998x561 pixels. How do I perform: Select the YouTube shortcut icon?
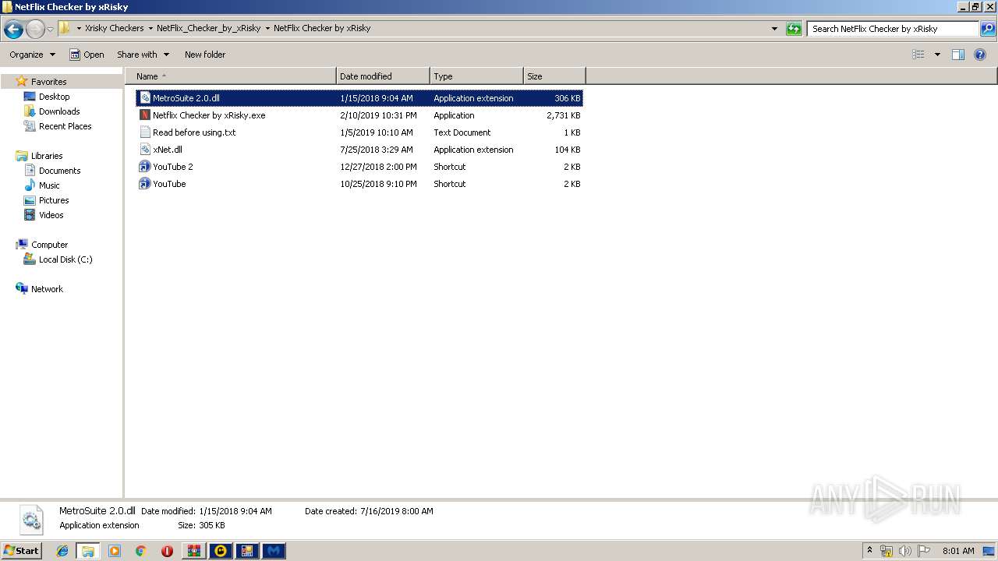tap(145, 184)
